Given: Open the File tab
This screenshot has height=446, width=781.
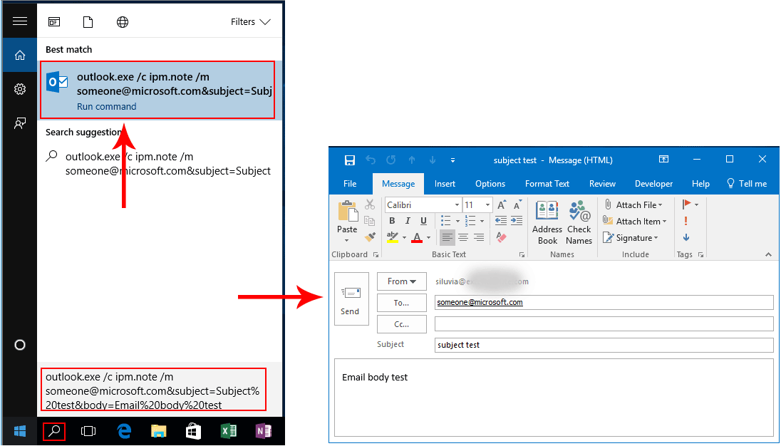Looking at the screenshot, I should coord(350,184).
